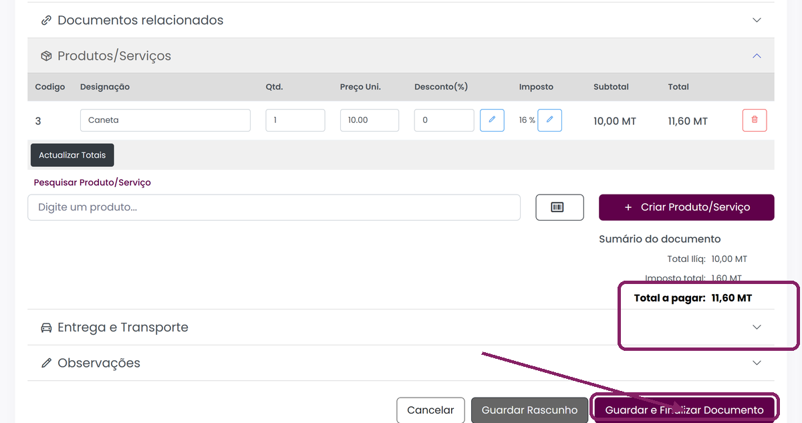
Task: Collapse the Produtos/Serviços section chevron
Action: click(x=757, y=56)
